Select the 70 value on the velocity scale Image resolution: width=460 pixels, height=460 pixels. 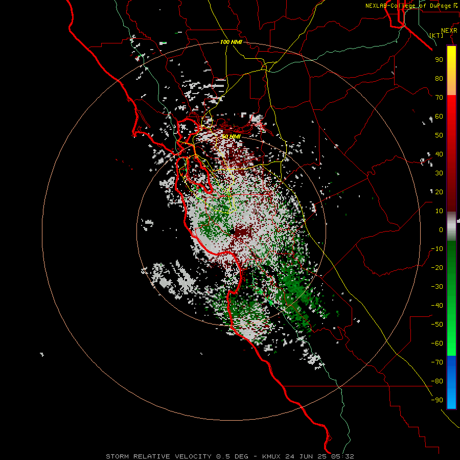click(x=439, y=98)
